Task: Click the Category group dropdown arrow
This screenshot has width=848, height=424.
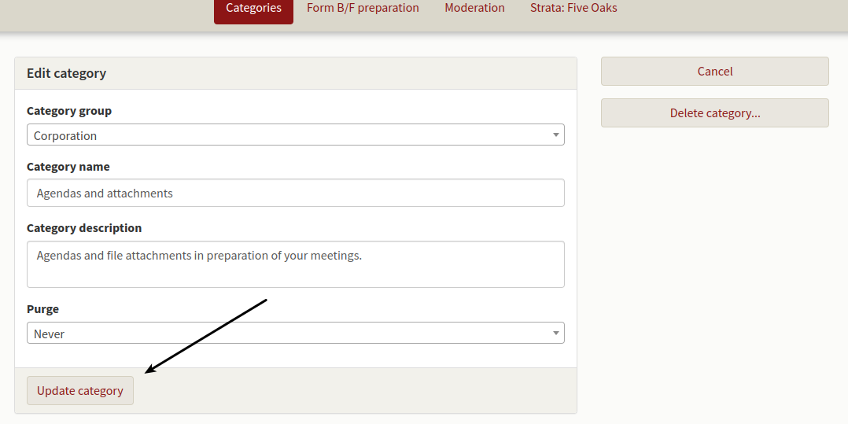Action: click(555, 135)
